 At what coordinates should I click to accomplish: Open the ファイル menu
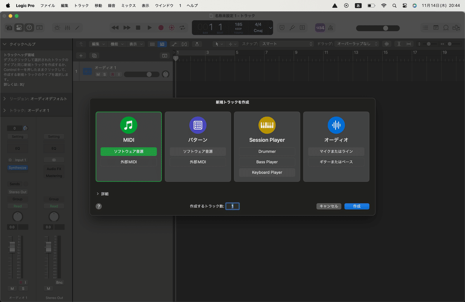click(x=48, y=5)
